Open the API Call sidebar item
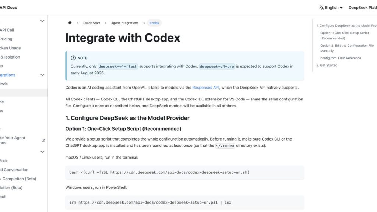The image size is (377, 212). pos(7,30)
